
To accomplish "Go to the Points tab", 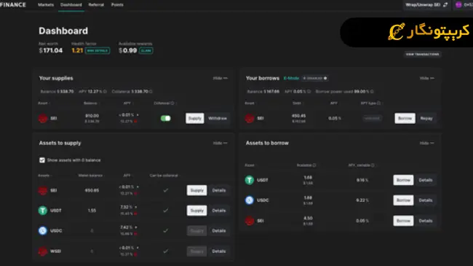I will [x=117, y=5].
